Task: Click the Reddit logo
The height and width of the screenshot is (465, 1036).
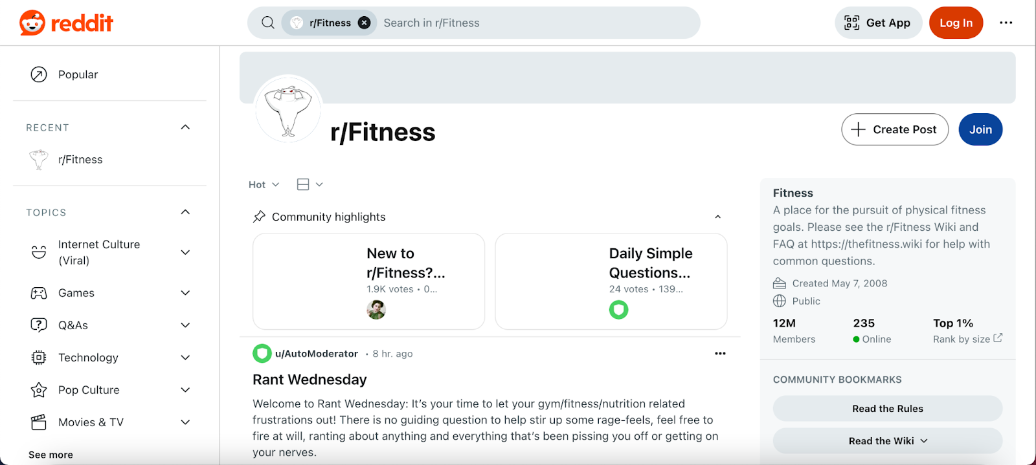Action: pos(65,22)
